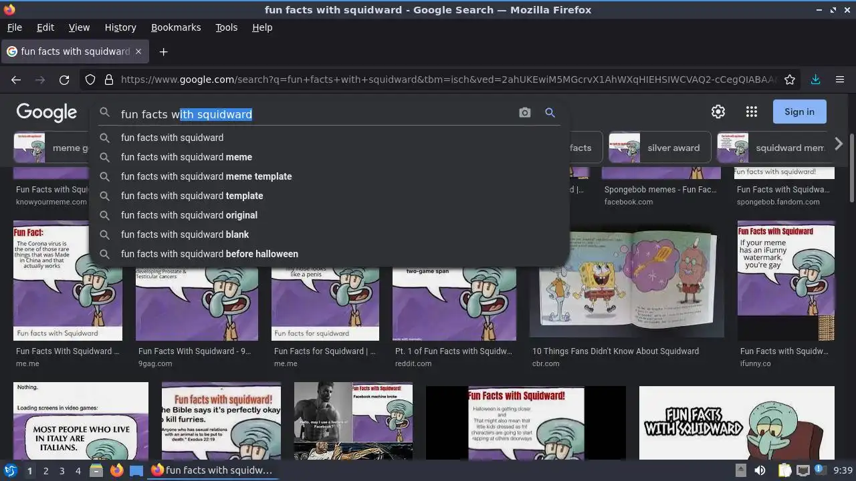Open the iFunny watermark Squidward meme thumbnail

(x=786, y=281)
